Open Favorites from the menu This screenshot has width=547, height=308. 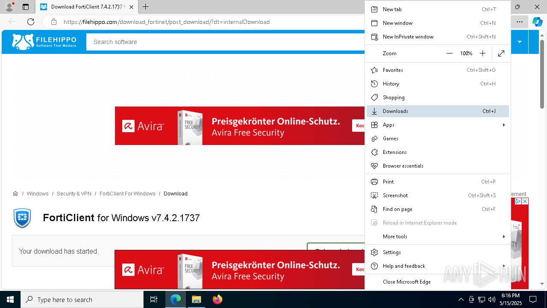(x=438, y=70)
